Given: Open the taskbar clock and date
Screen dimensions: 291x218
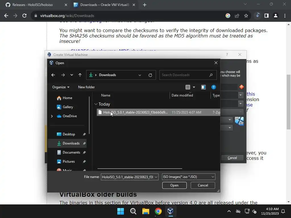Looking at the screenshot, I should (x=270, y=211).
